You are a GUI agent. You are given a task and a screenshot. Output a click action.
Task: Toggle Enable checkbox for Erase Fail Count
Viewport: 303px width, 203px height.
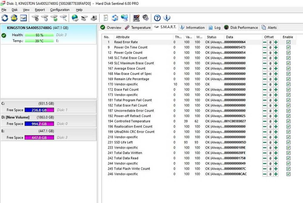click(288, 90)
